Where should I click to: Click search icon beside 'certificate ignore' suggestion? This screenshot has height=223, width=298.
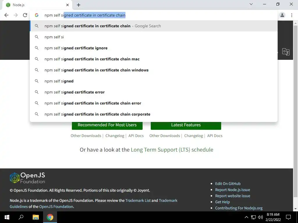tap(37, 48)
